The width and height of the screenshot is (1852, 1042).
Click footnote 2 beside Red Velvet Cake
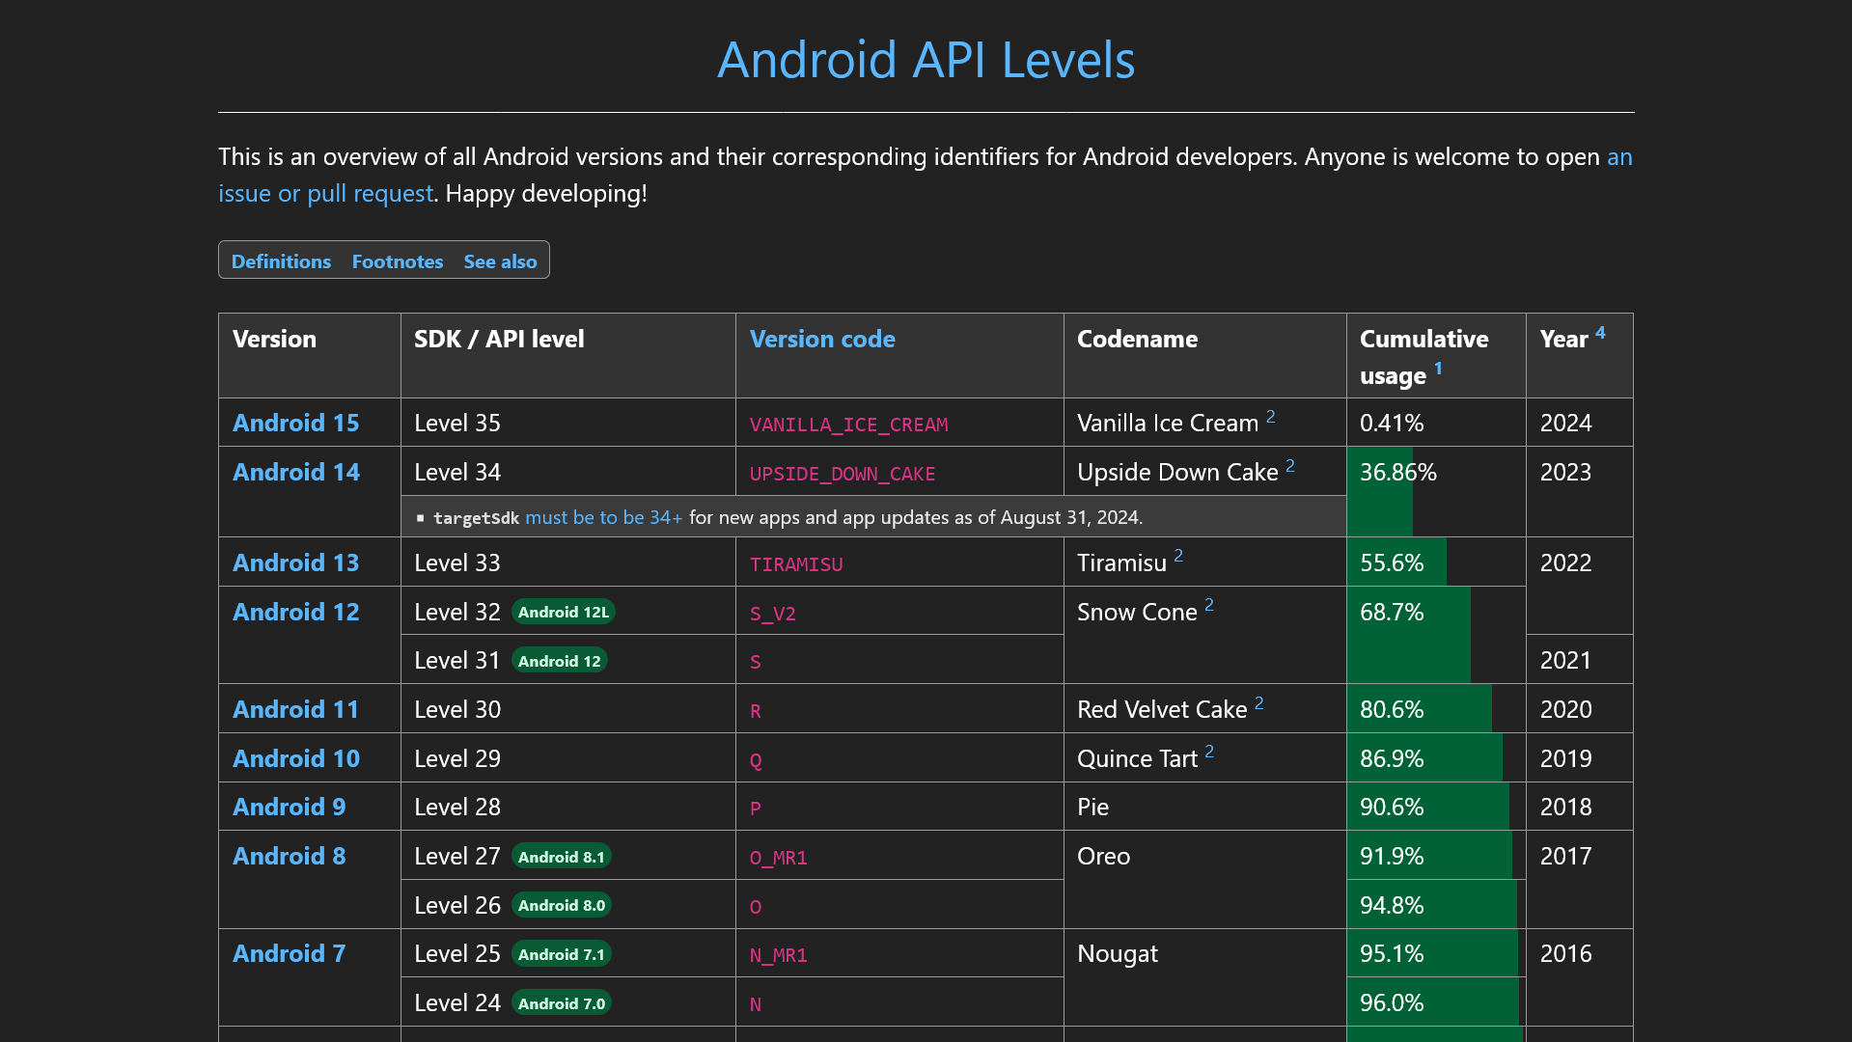(x=1259, y=703)
